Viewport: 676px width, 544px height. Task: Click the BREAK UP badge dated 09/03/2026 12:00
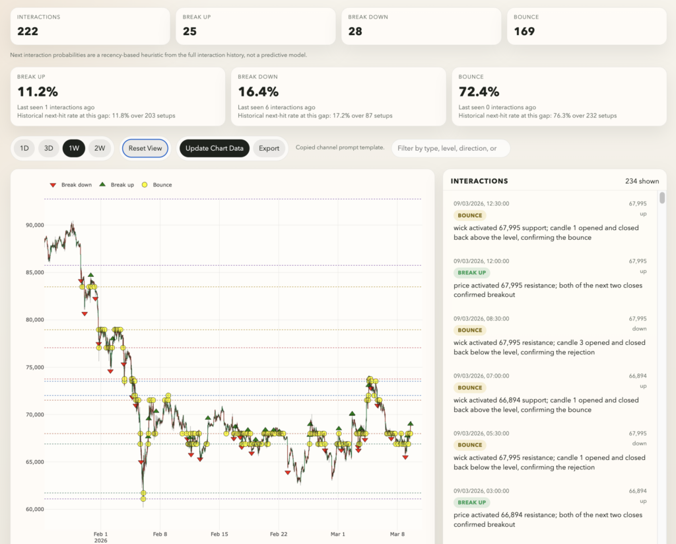[472, 272]
